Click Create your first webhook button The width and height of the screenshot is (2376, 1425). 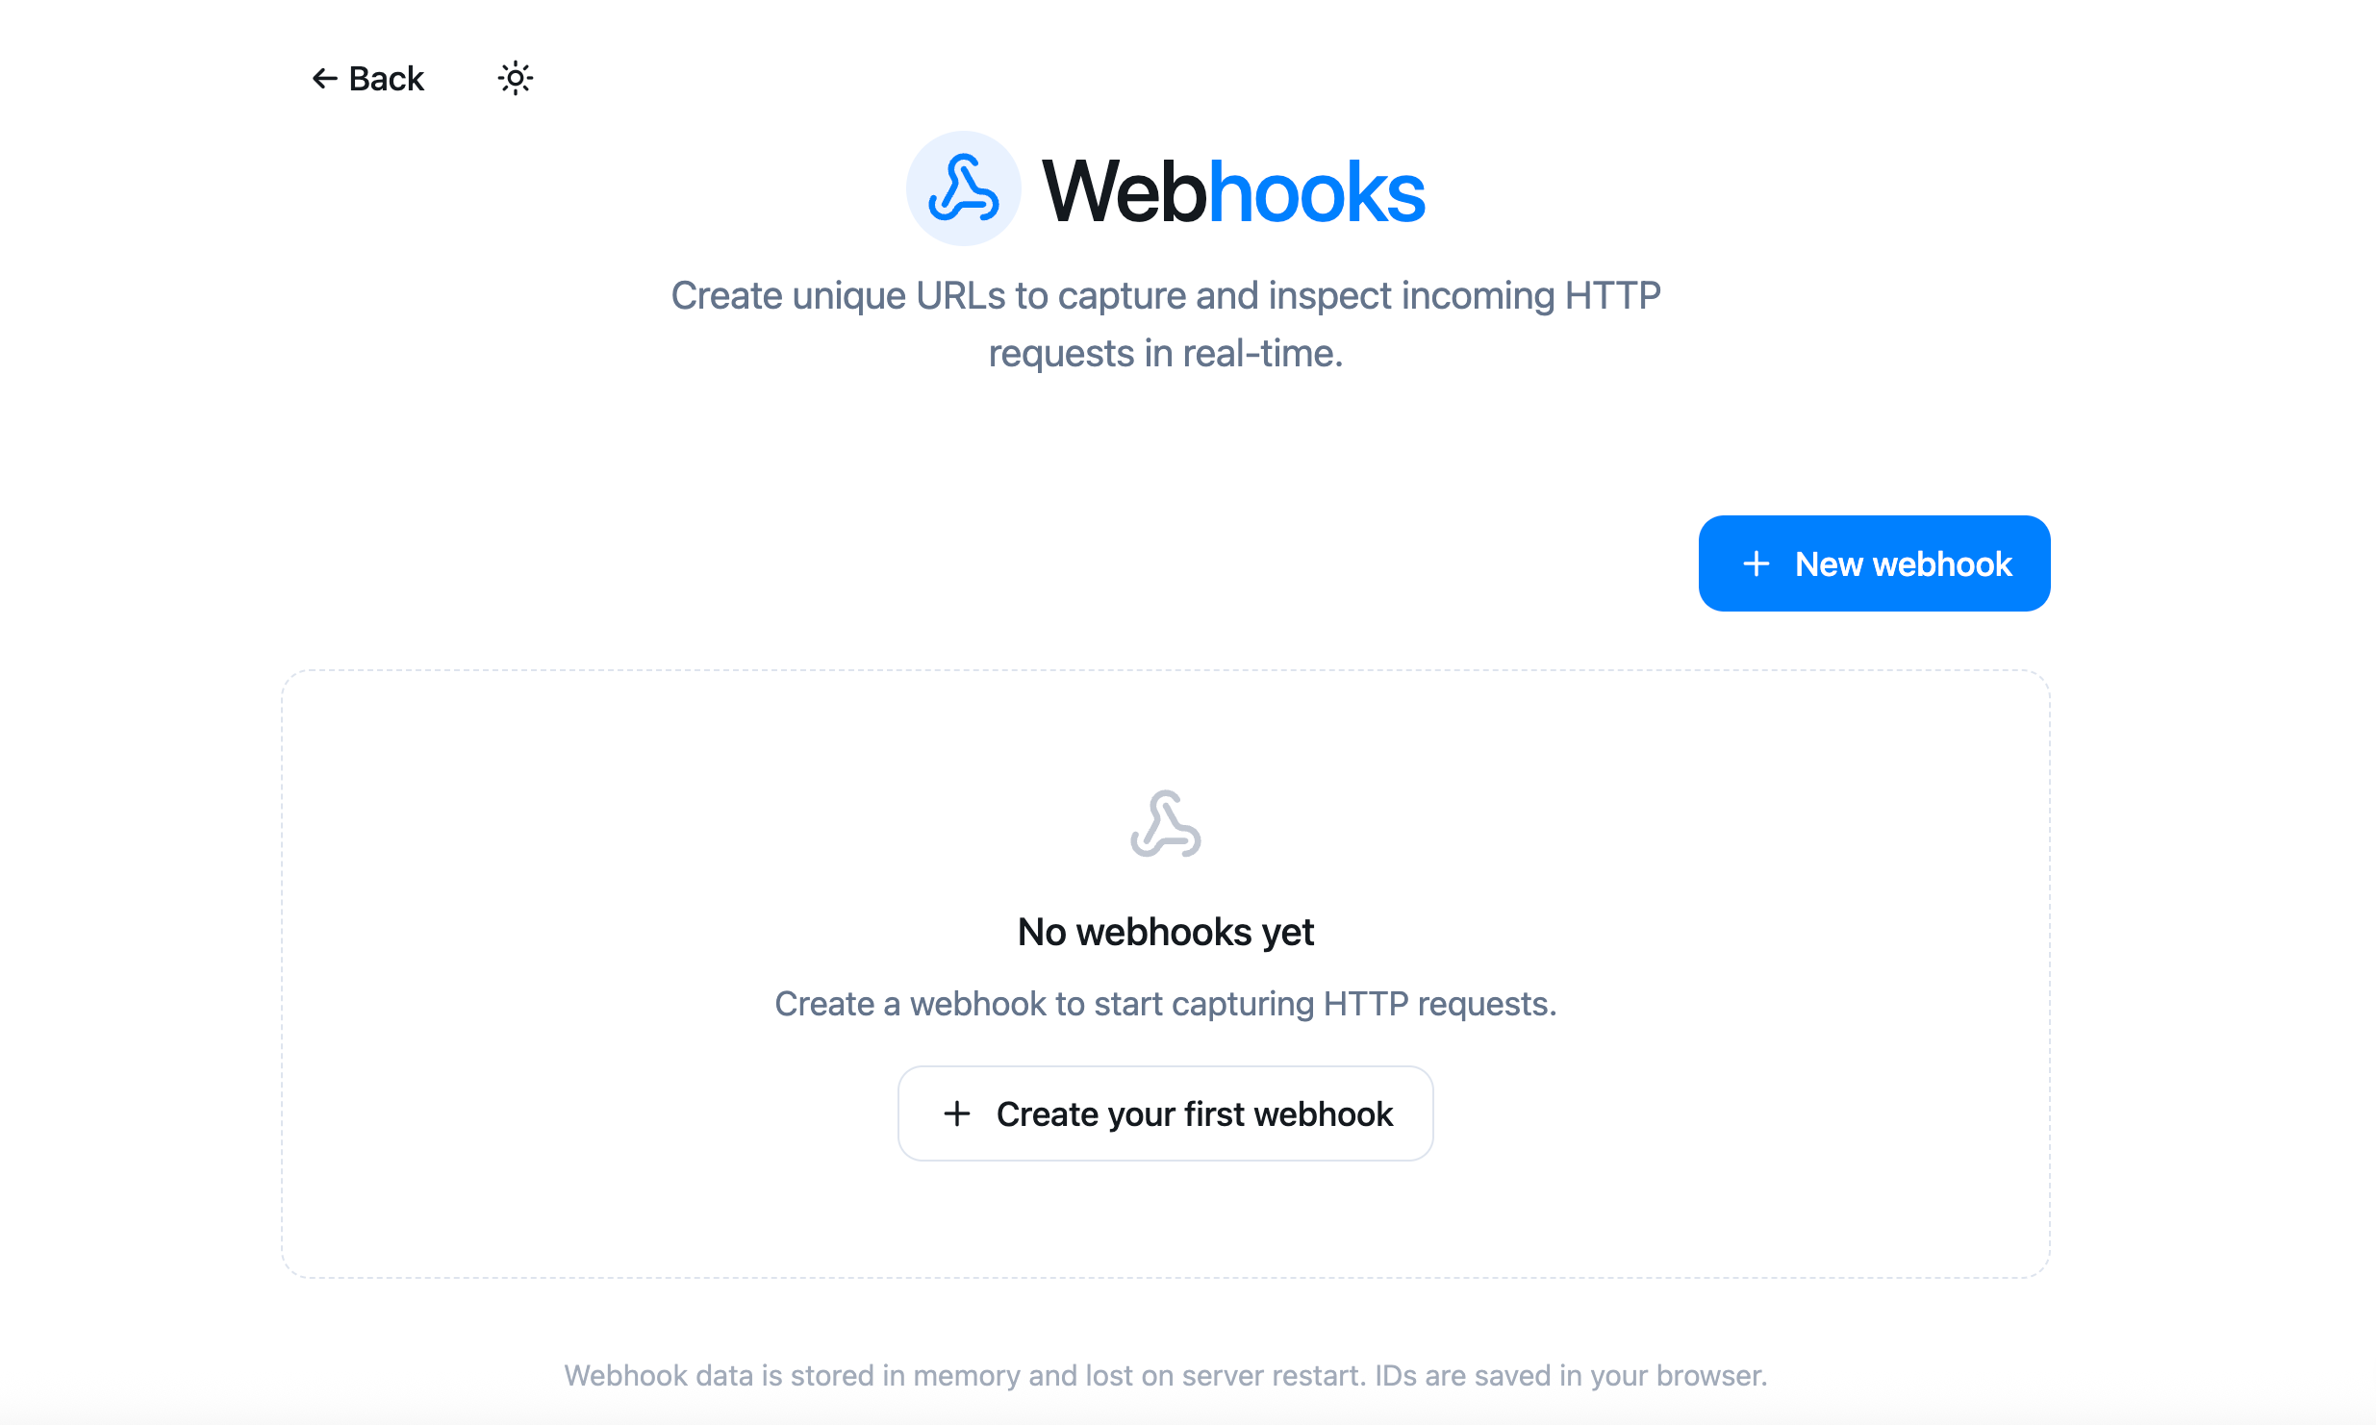[1166, 1113]
